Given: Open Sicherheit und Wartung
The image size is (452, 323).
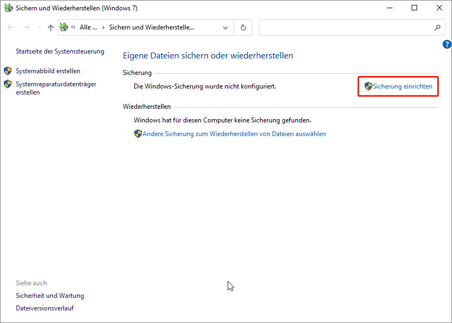Looking at the screenshot, I should tap(50, 295).
